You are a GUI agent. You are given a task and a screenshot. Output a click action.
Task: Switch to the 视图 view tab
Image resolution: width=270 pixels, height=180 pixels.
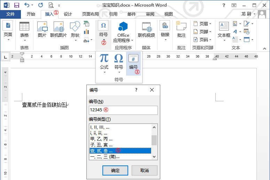click(169, 14)
